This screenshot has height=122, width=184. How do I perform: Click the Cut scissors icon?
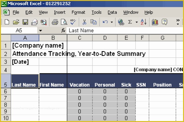(x=84, y=22)
